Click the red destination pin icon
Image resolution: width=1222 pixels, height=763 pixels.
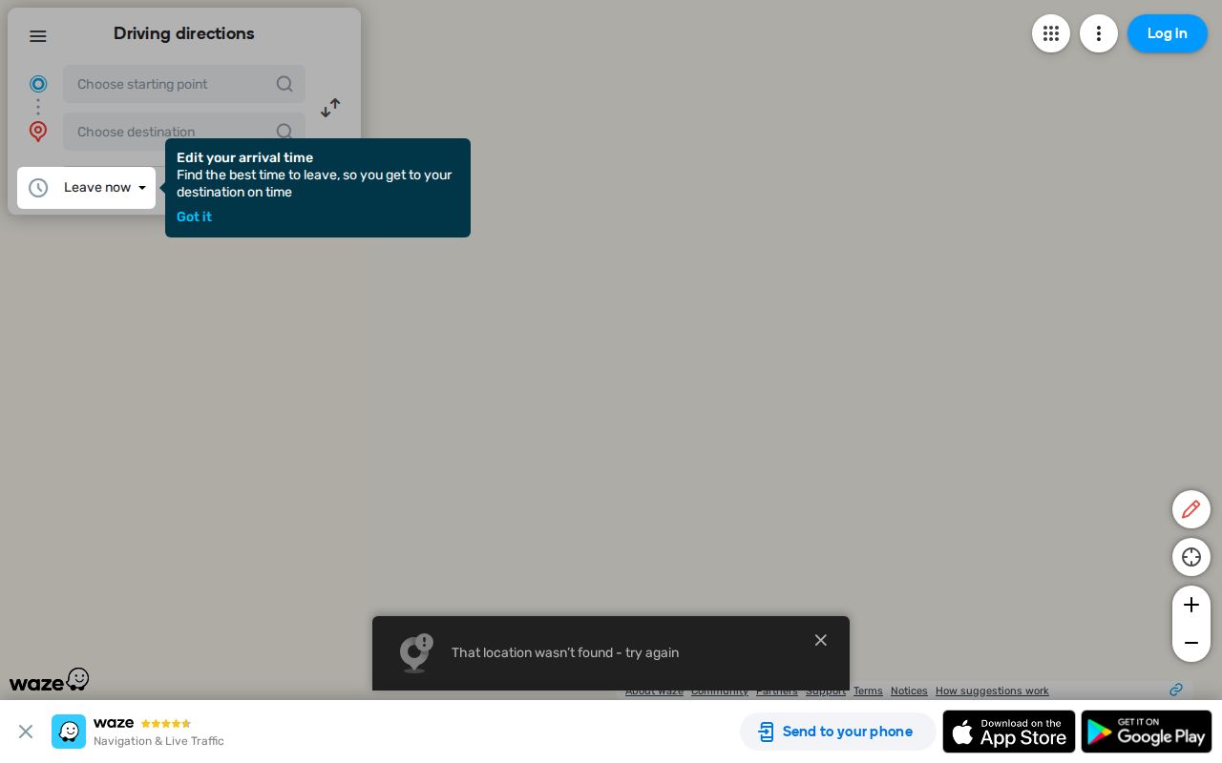[x=38, y=132]
